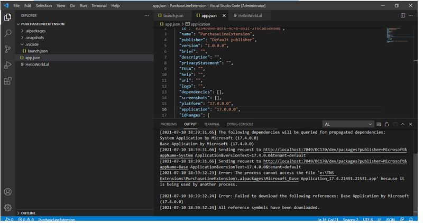Viewport: 423px width, 223px height.
Task: Click the VS Code logo in the title bar
Action: pyautogui.click(x=6, y=5)
